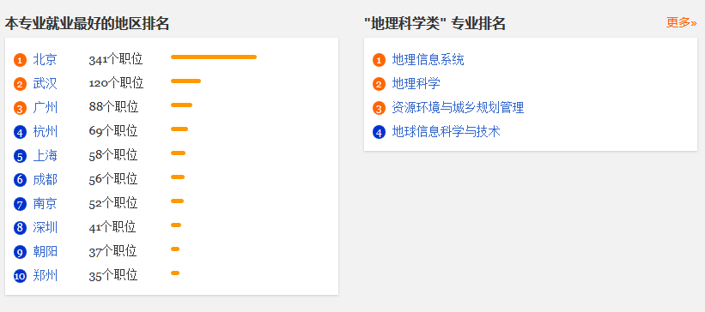
Task: Select the 上海 city link
Action: tap(45, 156)
